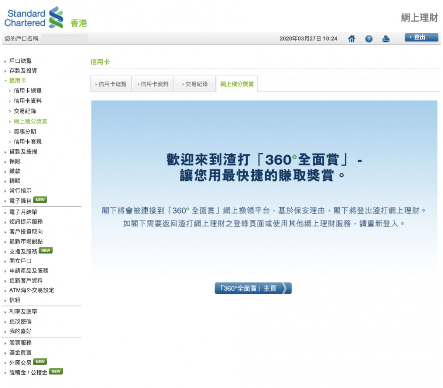Open 信用卡資料 in sidebar submenu
This screenshot has width=443, height=388.
[x=28, y=101]
